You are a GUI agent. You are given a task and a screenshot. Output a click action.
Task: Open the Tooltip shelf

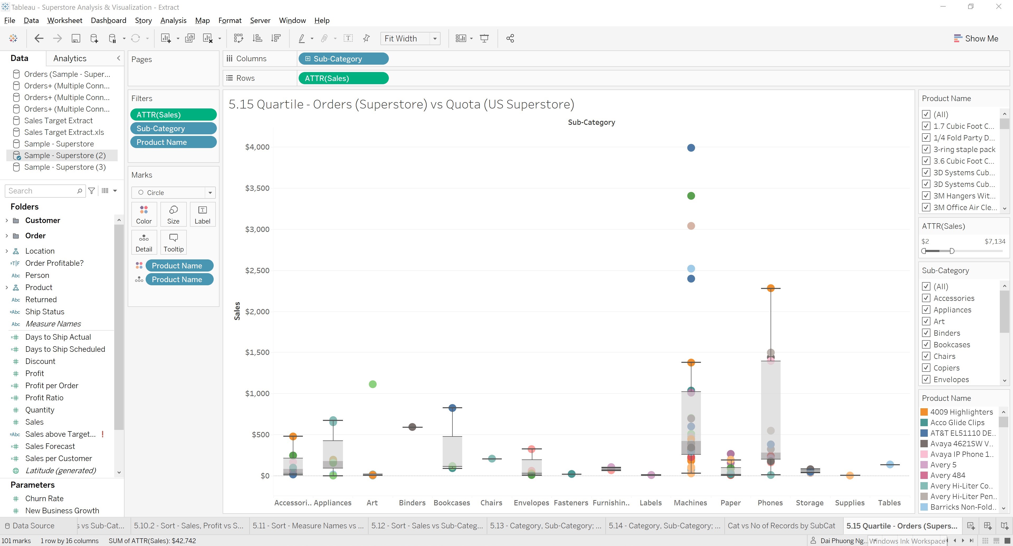[173, 241]
